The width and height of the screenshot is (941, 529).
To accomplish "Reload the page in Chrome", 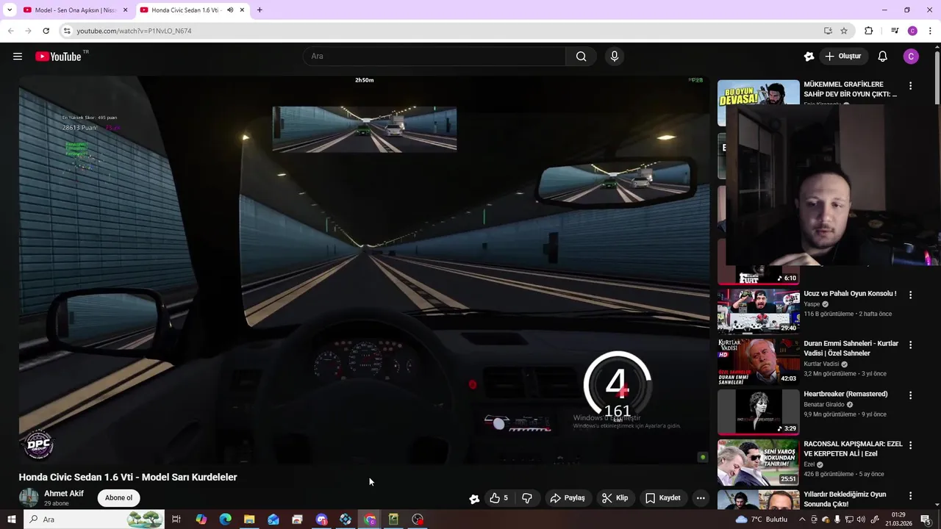I will click(46, 31).
